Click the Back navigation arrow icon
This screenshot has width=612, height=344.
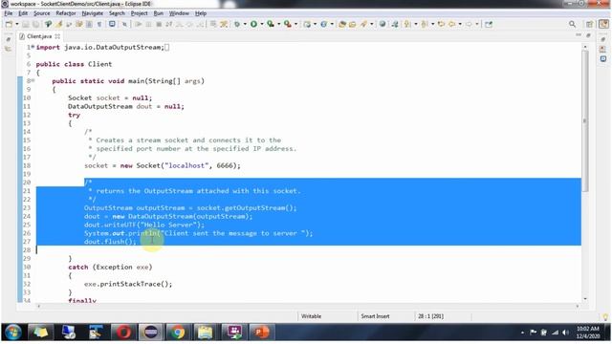coord(452,24)
